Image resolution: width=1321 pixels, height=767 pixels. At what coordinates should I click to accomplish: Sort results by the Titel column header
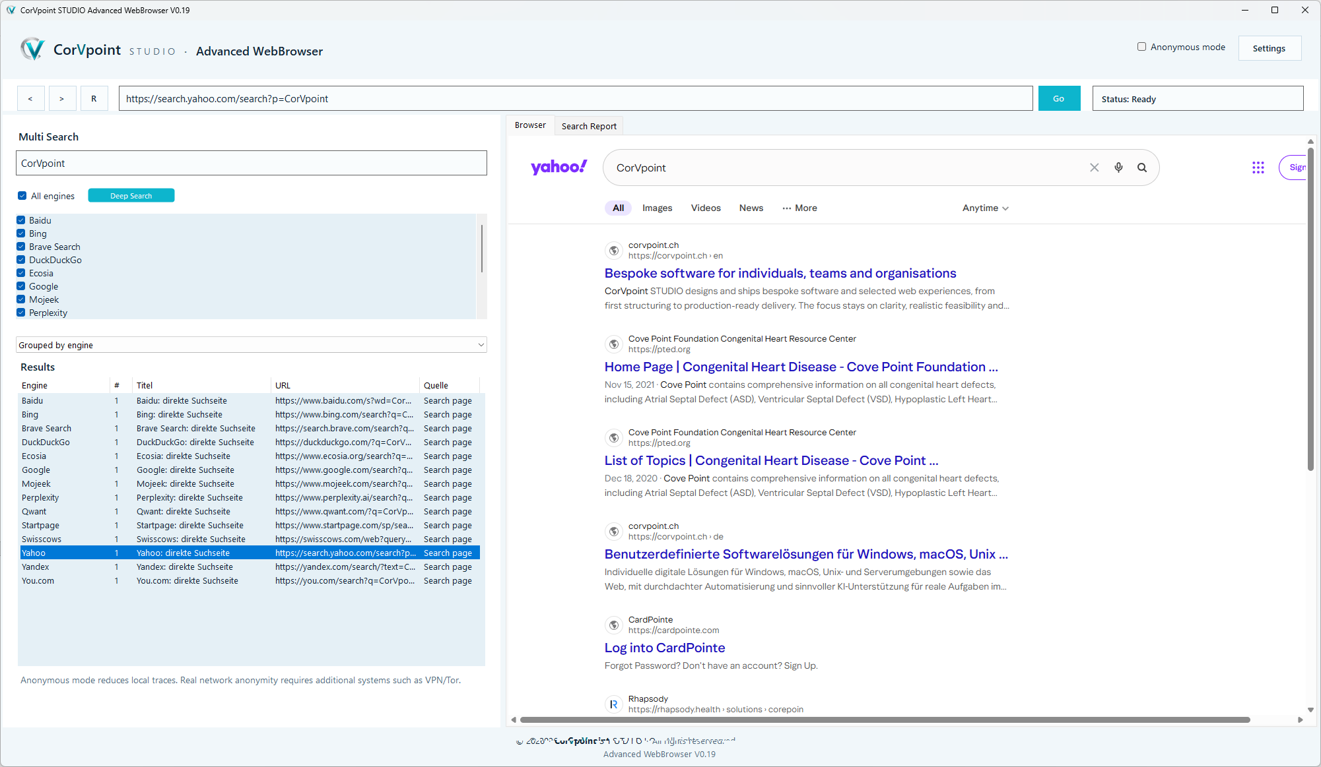(x=201, y=385)
